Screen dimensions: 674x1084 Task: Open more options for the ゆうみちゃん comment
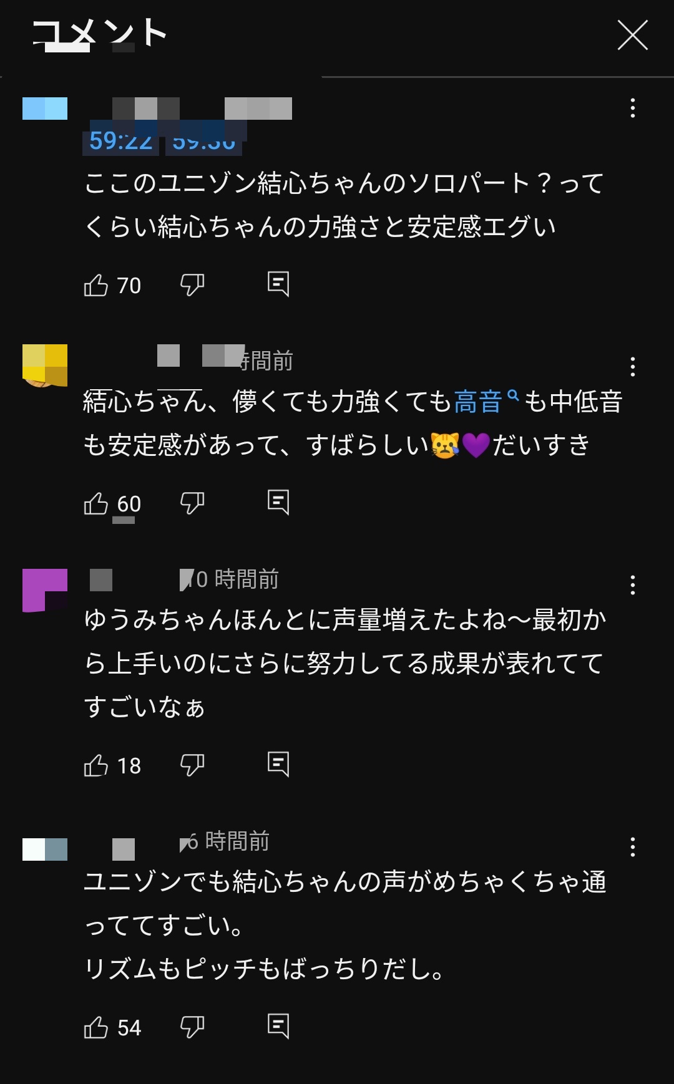tap(633, 585)
